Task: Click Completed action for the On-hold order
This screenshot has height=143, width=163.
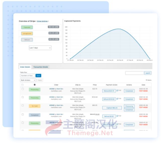Action: click(129, 110)
